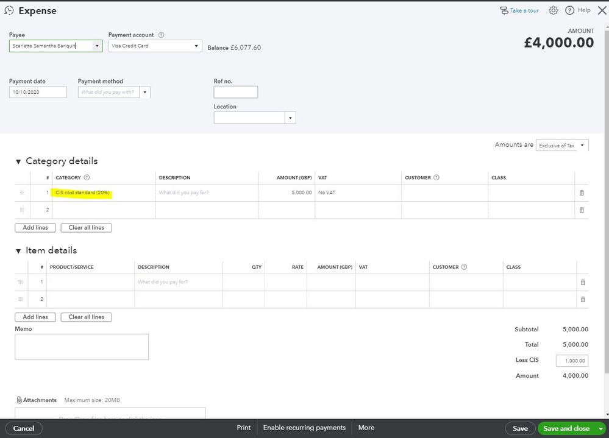Click the settings gear icon
This screenshot has width=609, height=438.
pos(554,10)
